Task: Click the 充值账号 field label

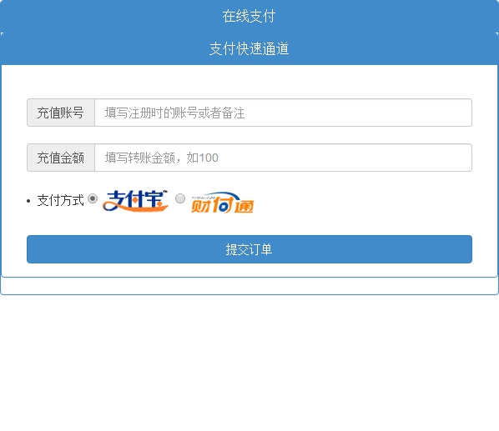Action: coord(60,113)
